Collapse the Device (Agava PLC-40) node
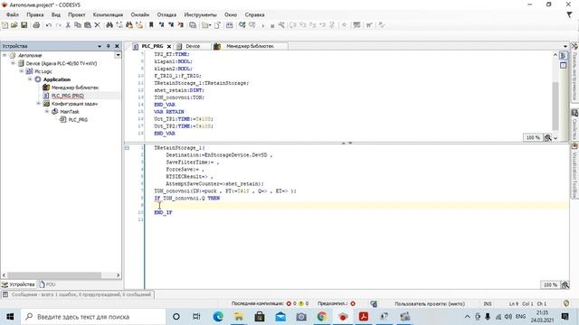 (x=14, y=63)
